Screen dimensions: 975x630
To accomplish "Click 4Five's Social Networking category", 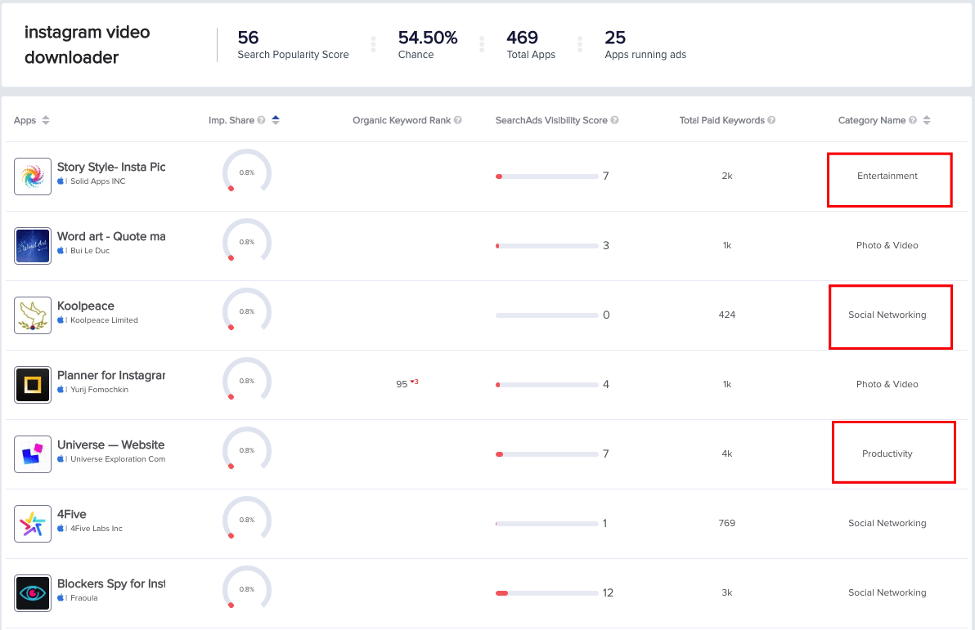I will [887, 523].
